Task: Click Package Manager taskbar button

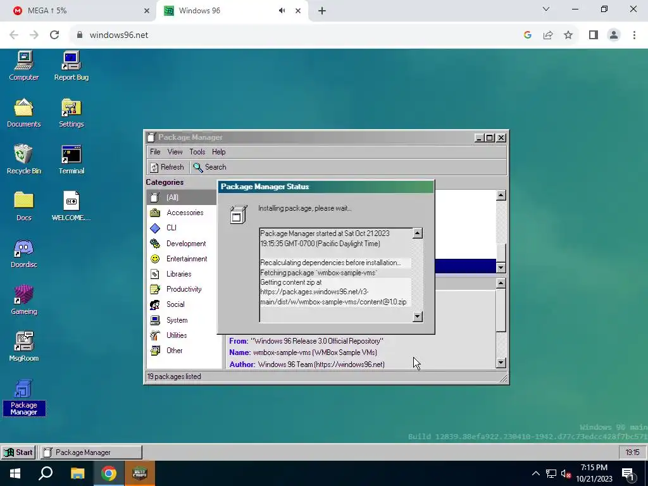Action: point(90,452)
